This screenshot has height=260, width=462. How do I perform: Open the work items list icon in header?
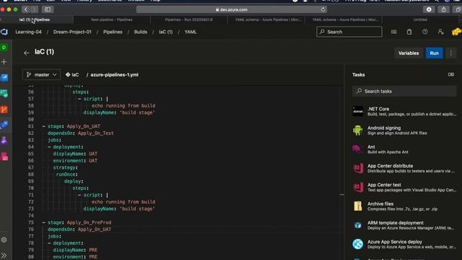393,32
